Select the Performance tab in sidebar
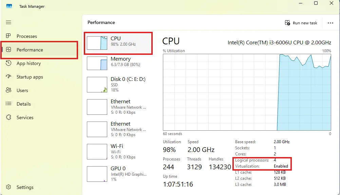Viewport: 340px width, 195px height. coord(30,50)
